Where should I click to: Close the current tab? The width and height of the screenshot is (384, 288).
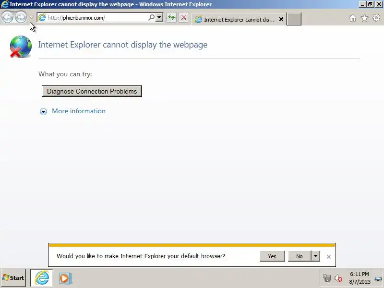[x=281, y=19]
